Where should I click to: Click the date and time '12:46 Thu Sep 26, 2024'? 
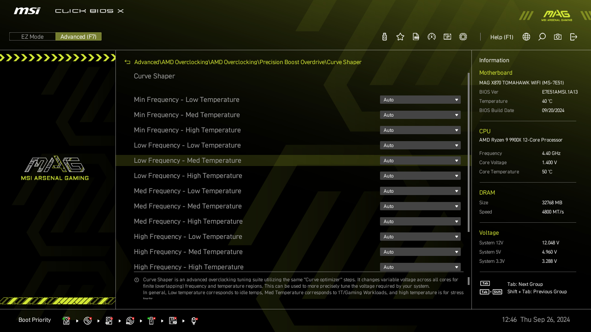(x=536, y=320)
